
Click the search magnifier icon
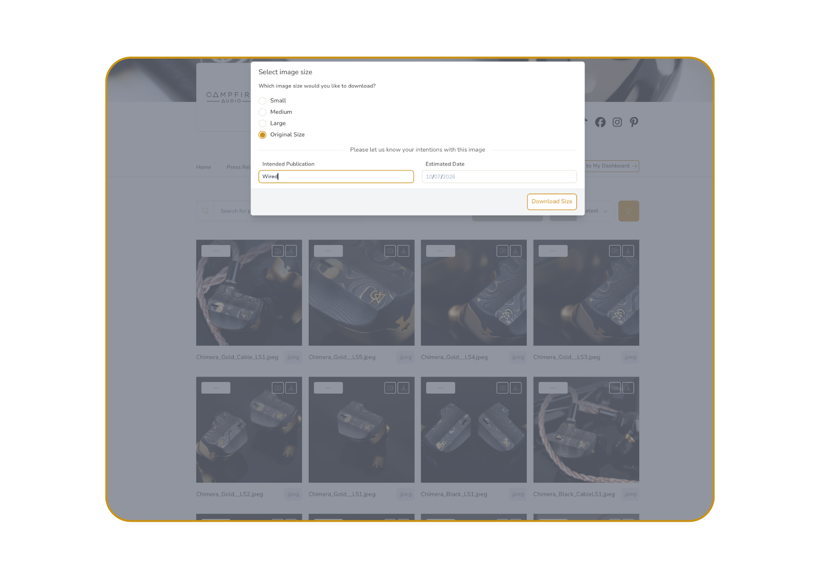click(205, 211)
